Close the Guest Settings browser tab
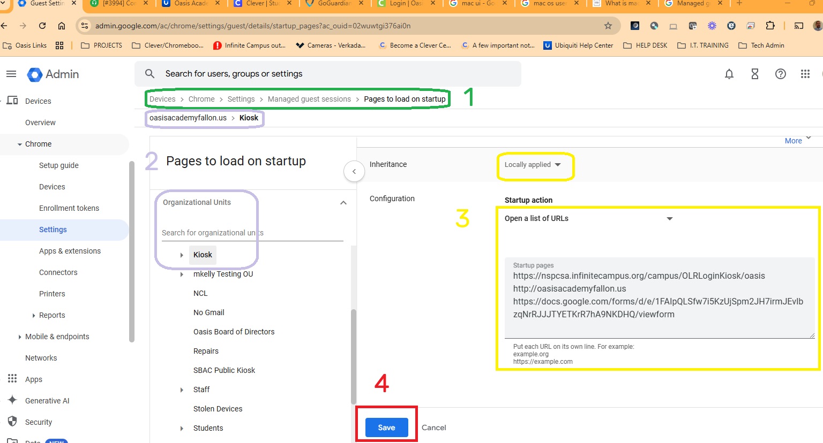 pos(73,3)
